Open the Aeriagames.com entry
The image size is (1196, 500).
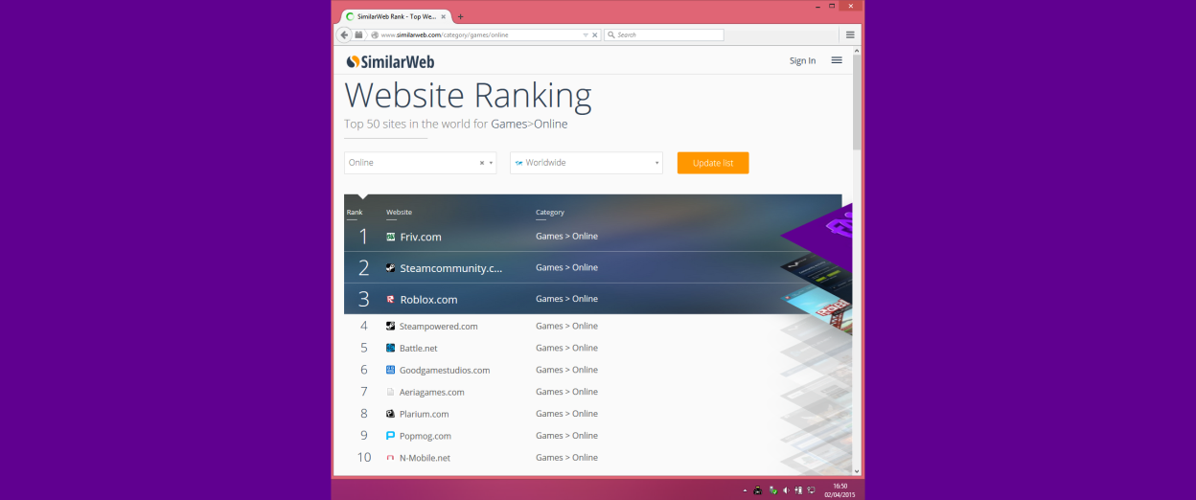coord(431,393)
